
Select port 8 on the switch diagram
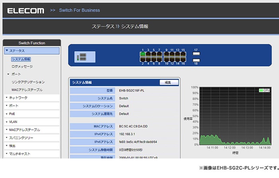pos(159,59)
